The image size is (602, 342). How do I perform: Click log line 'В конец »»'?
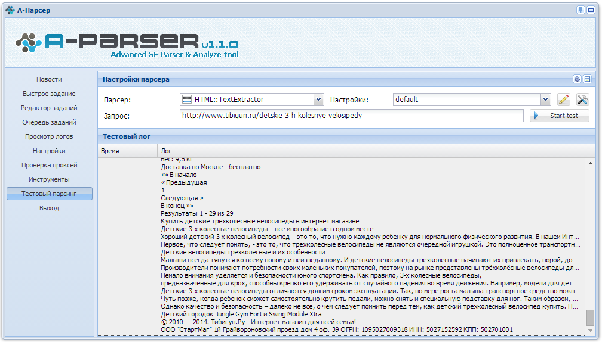(x=177, y=206)
